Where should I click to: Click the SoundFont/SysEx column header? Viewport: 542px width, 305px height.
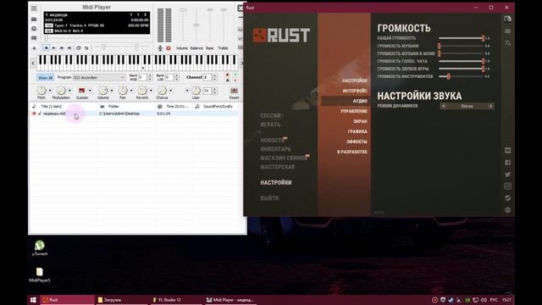218,107
